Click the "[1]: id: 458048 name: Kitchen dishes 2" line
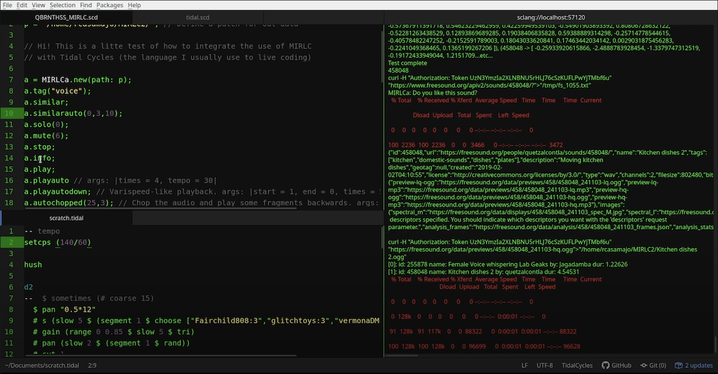718x374 pixels. click(483, 272)
